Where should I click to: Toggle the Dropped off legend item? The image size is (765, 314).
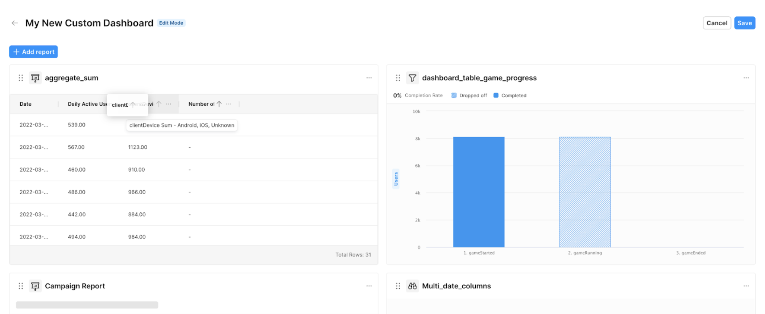[x=469, y=96]
